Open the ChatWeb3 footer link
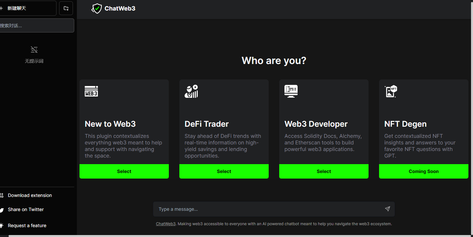The image size is (473, 237). (166, 224)
